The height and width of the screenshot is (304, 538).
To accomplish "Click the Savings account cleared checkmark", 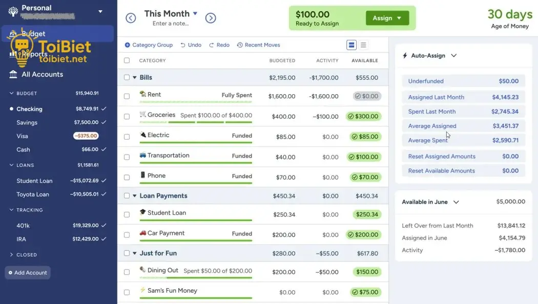I will pyautogui.click(x=104, y=122).
